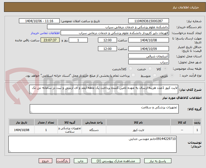This screenshot has width=206, height=168.
Task: Click price validity date 1404/10/09 field
Action: click(148, 49)
